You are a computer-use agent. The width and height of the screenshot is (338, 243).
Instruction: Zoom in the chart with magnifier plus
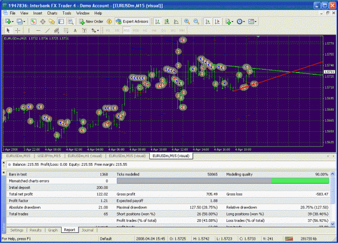(x=187, y=22)
